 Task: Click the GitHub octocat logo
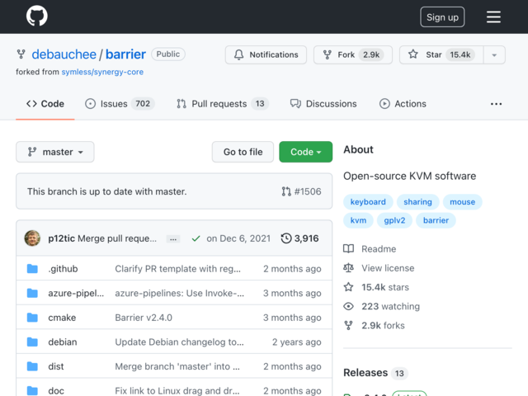[x=36, y=16]
